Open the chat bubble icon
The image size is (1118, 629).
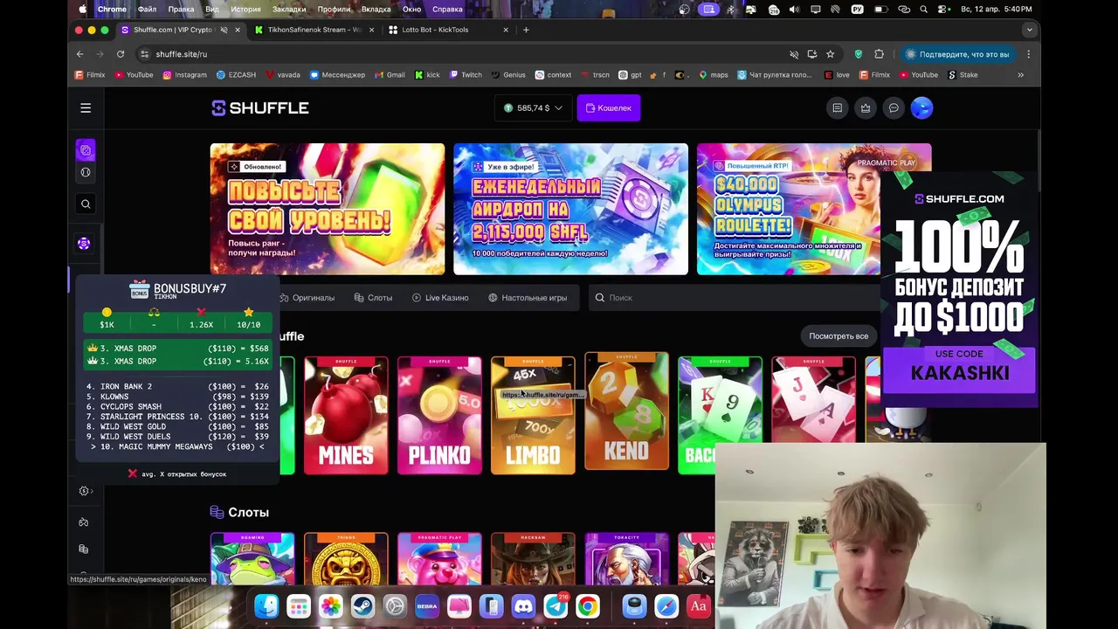coord(894,107)
